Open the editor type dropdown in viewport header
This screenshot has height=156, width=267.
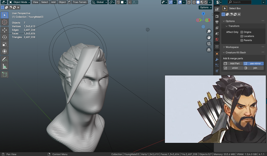pyautogui.click(x=4, y=2)
